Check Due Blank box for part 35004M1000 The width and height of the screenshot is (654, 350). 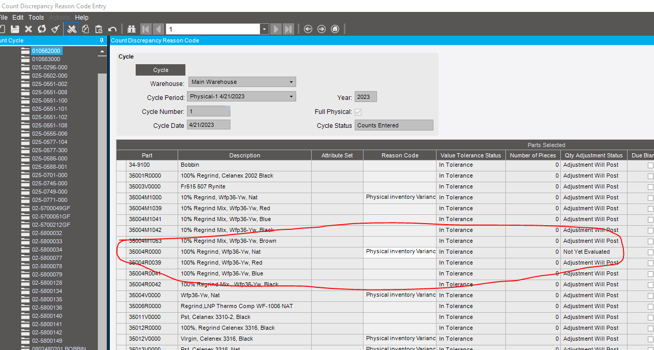point(650,198)
